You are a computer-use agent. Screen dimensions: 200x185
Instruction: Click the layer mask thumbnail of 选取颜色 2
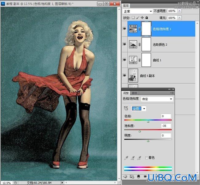[146, 44]
